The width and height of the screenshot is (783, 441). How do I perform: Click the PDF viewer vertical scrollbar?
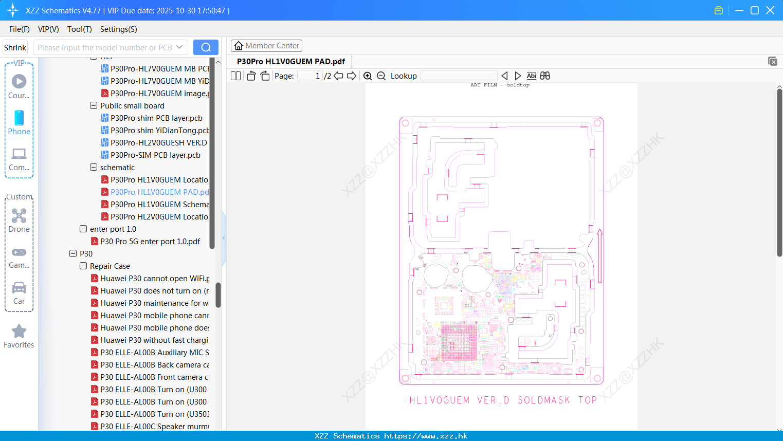[779, 173]
